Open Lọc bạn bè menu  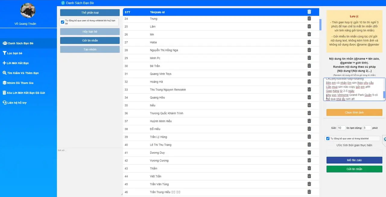[x=14, y=53]
